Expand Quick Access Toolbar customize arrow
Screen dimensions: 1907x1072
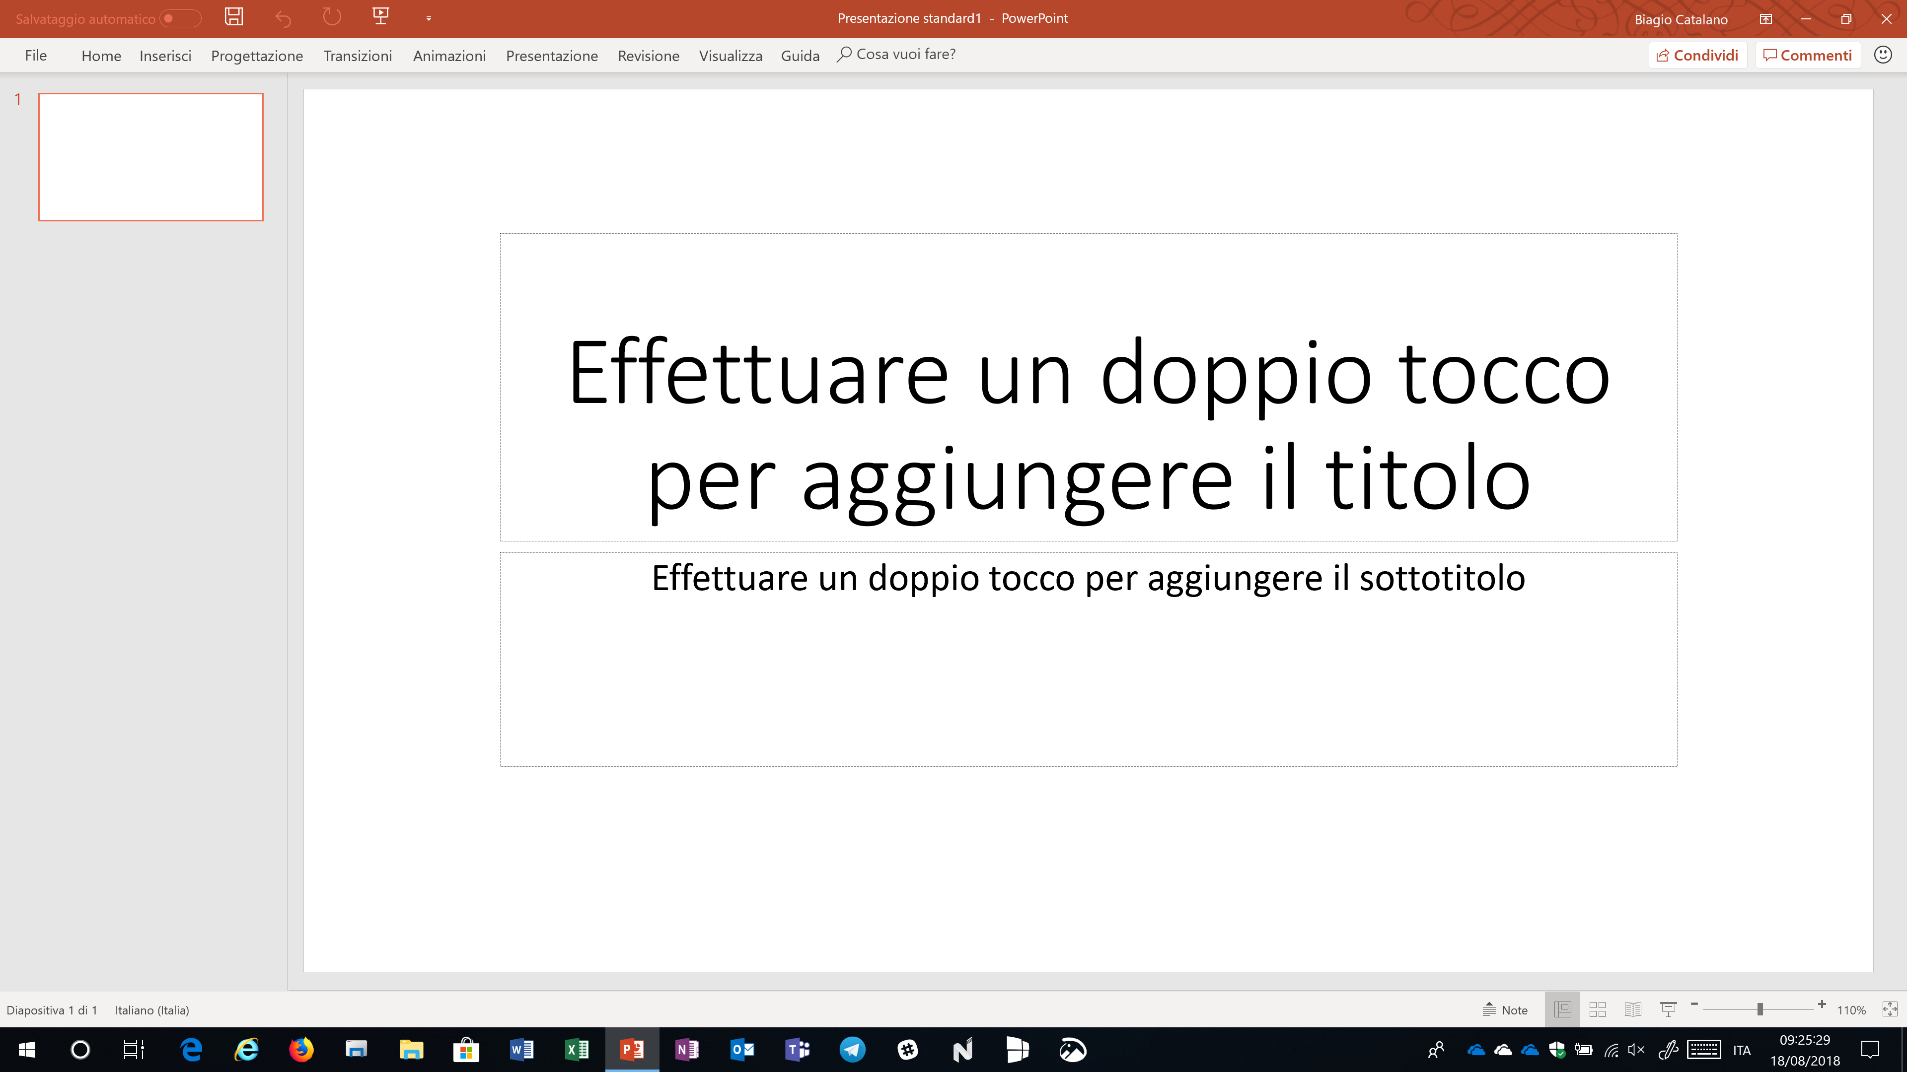coord(429,18)
